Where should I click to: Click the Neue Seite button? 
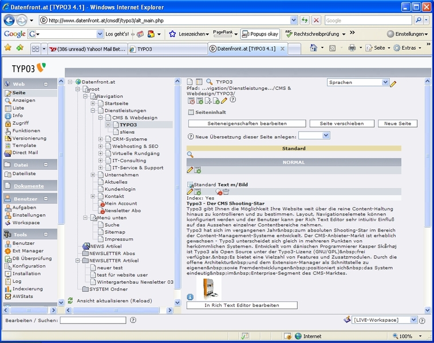pos(397,123)
